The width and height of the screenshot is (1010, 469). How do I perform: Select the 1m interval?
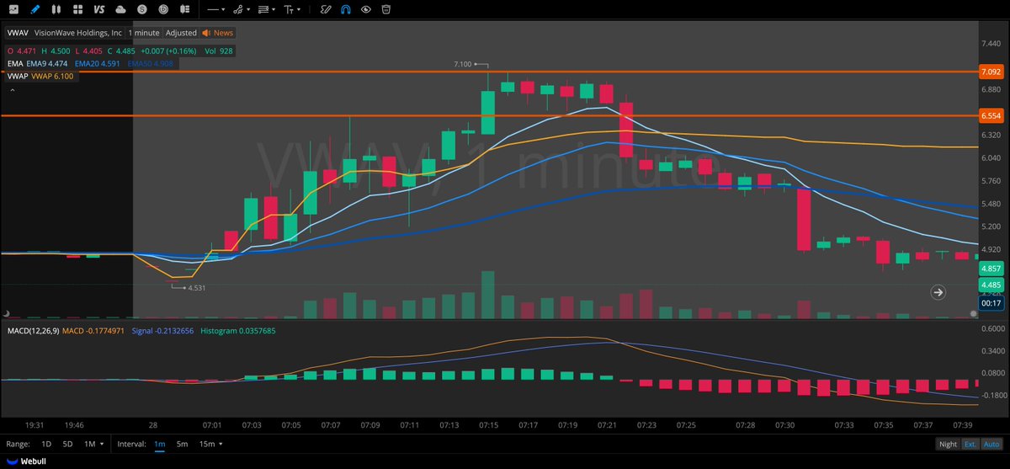point(160,444)
